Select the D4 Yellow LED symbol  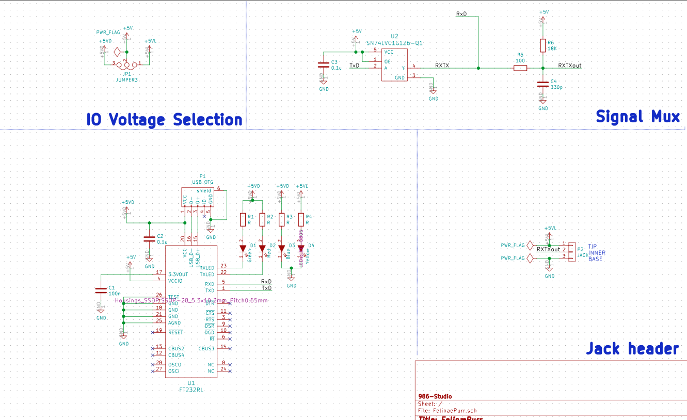click(x=301, y=248)
